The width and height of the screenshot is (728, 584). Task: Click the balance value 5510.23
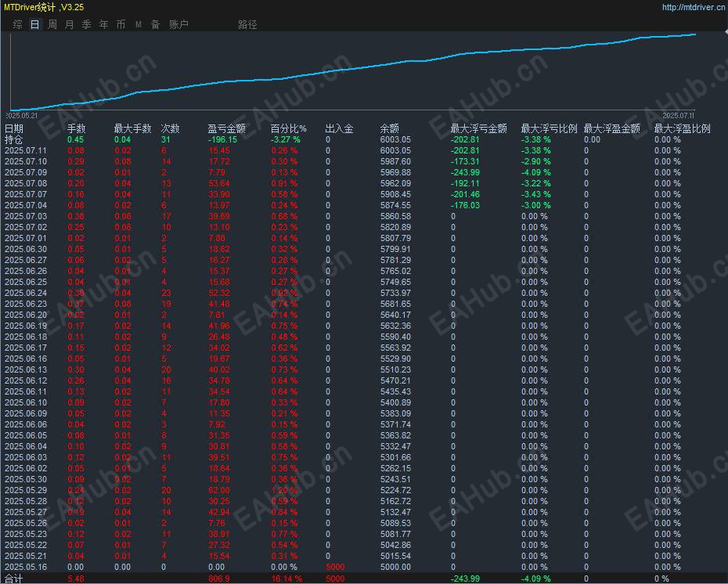coord(395,370)
